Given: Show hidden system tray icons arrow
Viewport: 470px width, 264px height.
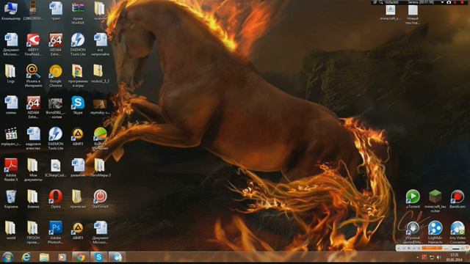Looking at the screenshot, I should pos(418,257).
